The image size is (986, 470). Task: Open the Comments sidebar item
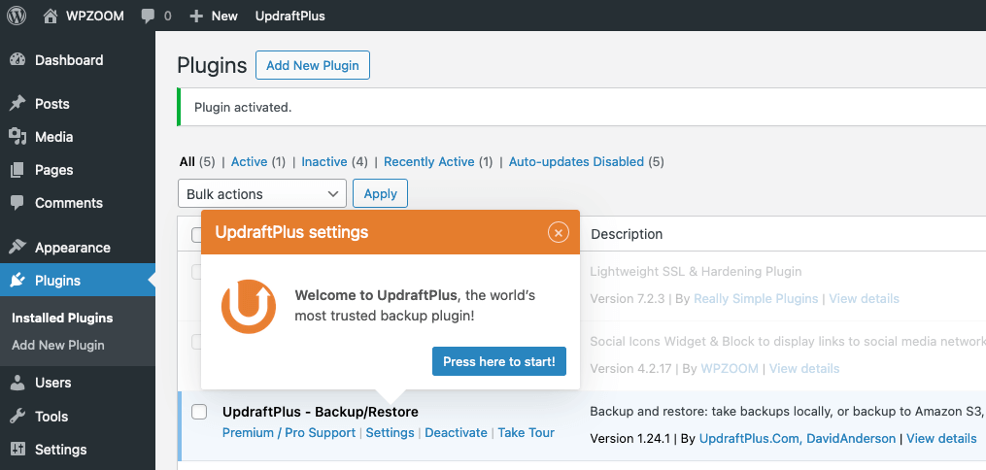[69, 203]
